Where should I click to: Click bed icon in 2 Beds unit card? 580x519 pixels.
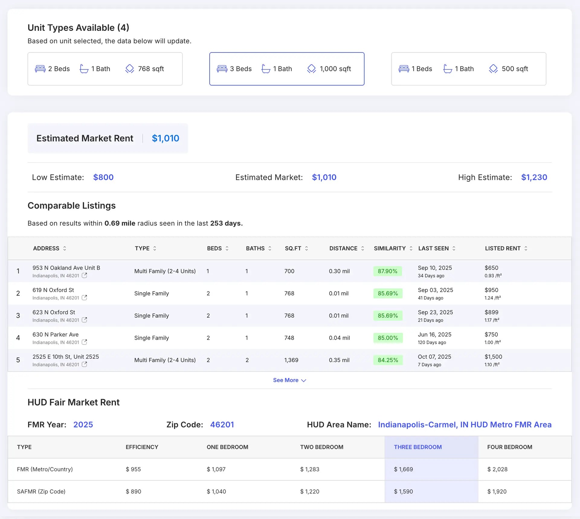point(40,69)
